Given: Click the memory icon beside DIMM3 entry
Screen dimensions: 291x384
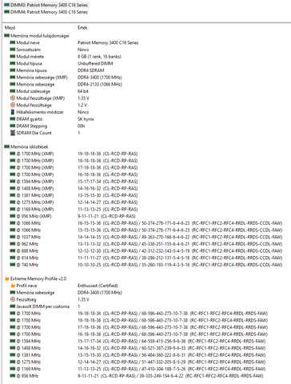Looking at the screenshot, I should coord(6,5).
